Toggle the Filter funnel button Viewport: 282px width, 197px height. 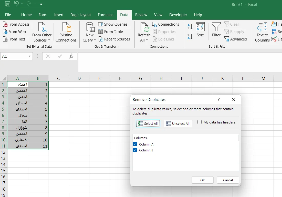[216, 30]
